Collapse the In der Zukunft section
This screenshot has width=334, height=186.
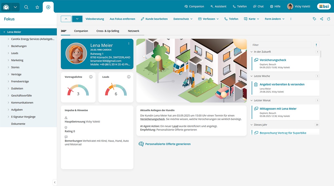pyautogui.click(x=252, y=52)
